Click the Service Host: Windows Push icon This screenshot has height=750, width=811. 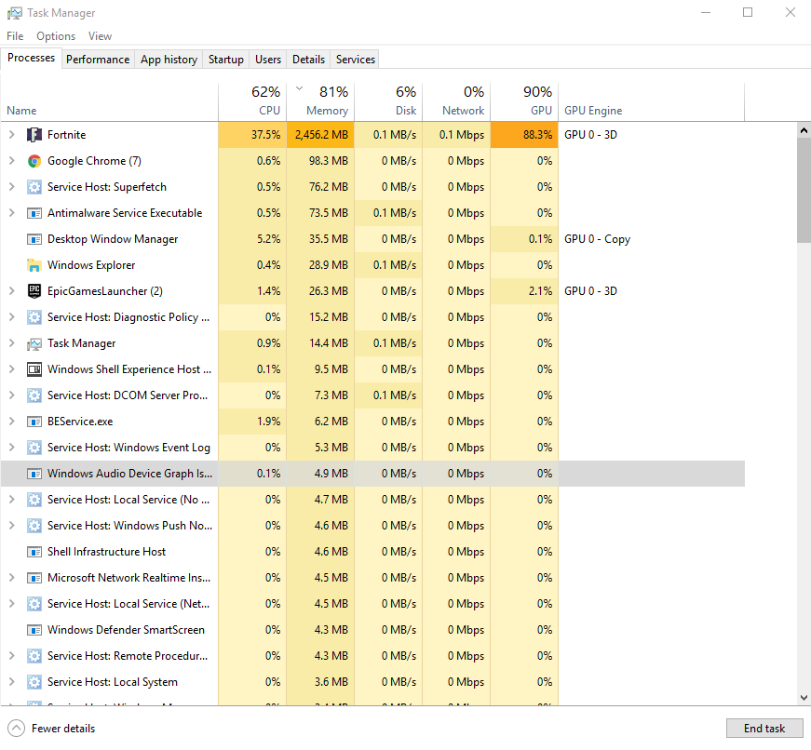(x=34, y=526)
